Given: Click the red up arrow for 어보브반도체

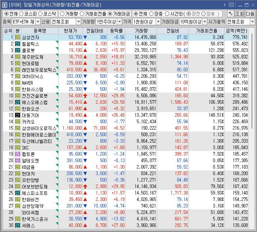Looking at the screenshot, I should coord(85,186).
